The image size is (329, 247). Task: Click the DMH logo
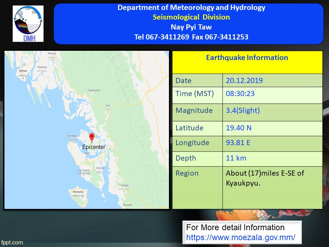(28, 24)
